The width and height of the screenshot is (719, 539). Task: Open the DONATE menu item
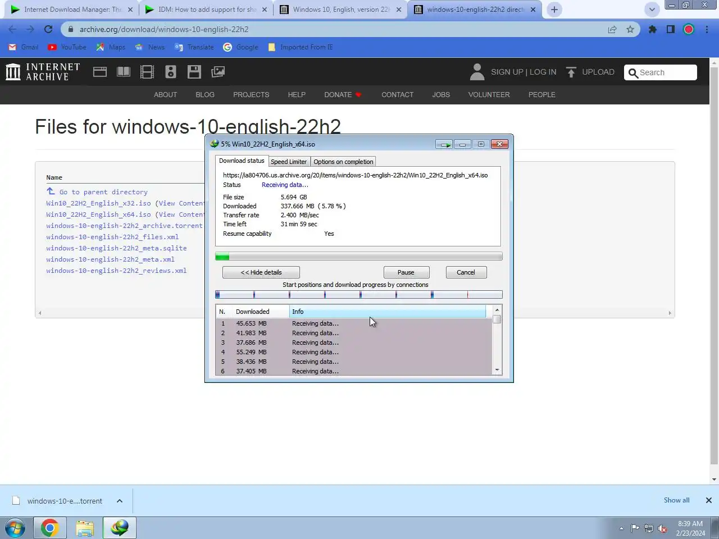point(343,95)
